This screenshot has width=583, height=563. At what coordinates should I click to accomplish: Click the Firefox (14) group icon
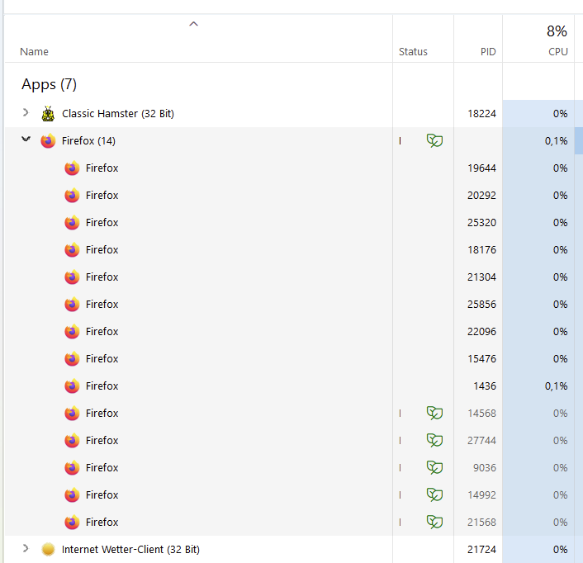(48, 141)
